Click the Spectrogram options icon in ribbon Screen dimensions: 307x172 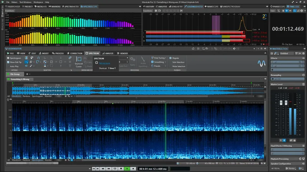pyautogui.click(x=9, y=58)
